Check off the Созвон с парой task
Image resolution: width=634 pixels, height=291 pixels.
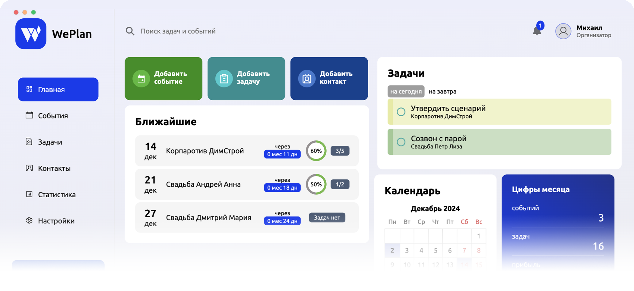coord(401,142)
